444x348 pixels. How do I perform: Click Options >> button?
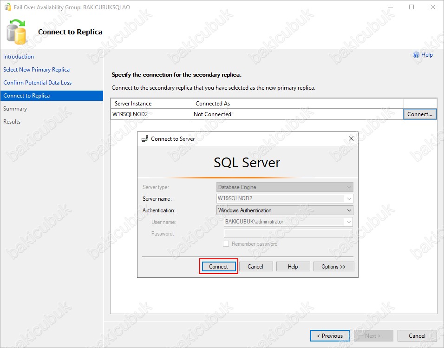333,267
